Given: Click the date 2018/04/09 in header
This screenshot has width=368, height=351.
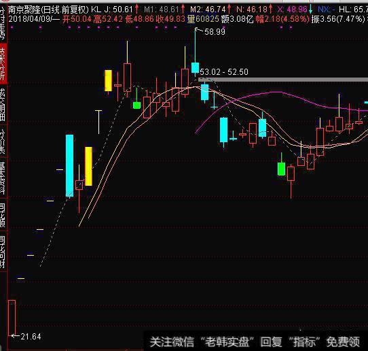Looking at the screenshot, I should (x=30, y=19).
